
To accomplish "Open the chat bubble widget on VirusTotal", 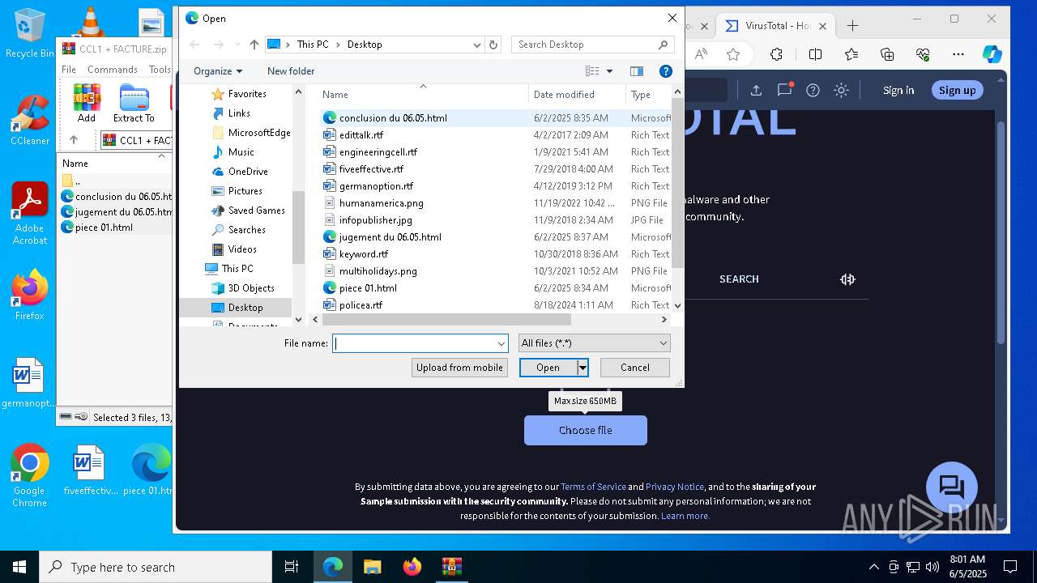I will pos(951,487).
